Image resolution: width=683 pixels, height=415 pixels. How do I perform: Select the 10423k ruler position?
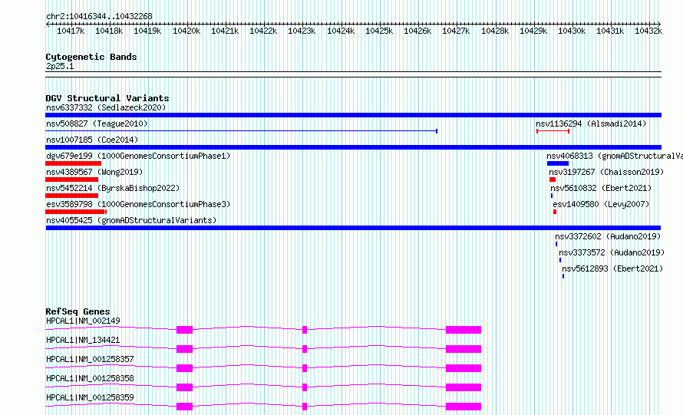point(302,31)
